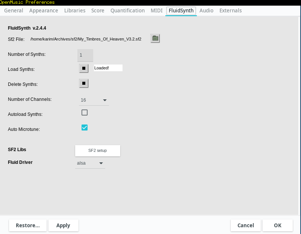Open the Quantification tab

coord(127,10)
